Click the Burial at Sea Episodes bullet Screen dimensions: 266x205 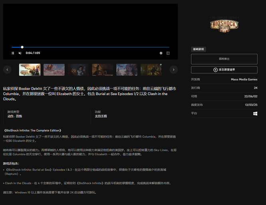click(85, 172)
